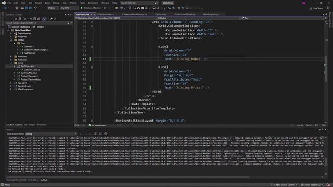Close the CartView.xaml editor tab
This screenshot has width=333, height=187.
95,14
